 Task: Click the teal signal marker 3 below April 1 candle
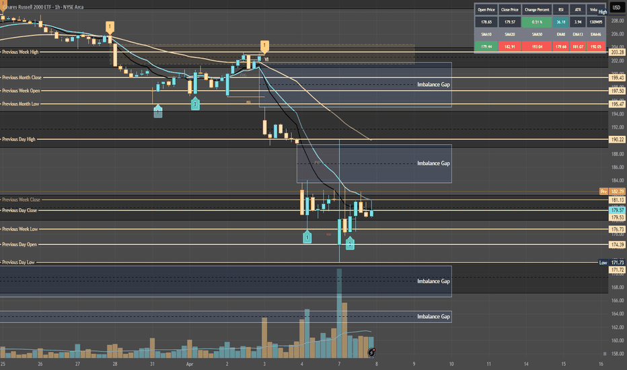(x=194, y=104)
